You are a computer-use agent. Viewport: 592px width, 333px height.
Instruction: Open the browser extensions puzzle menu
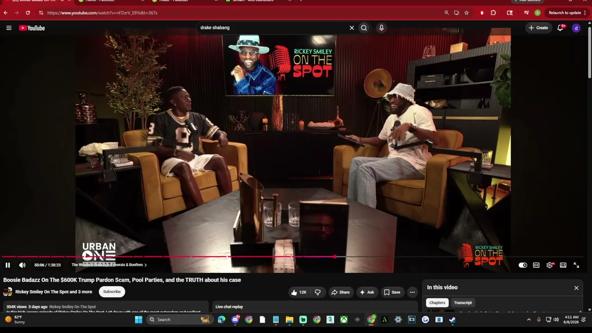click(x=493, y=13)
